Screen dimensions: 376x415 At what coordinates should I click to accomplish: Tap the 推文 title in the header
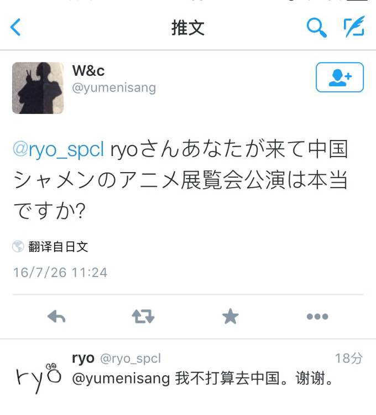(x=188, y=28)
